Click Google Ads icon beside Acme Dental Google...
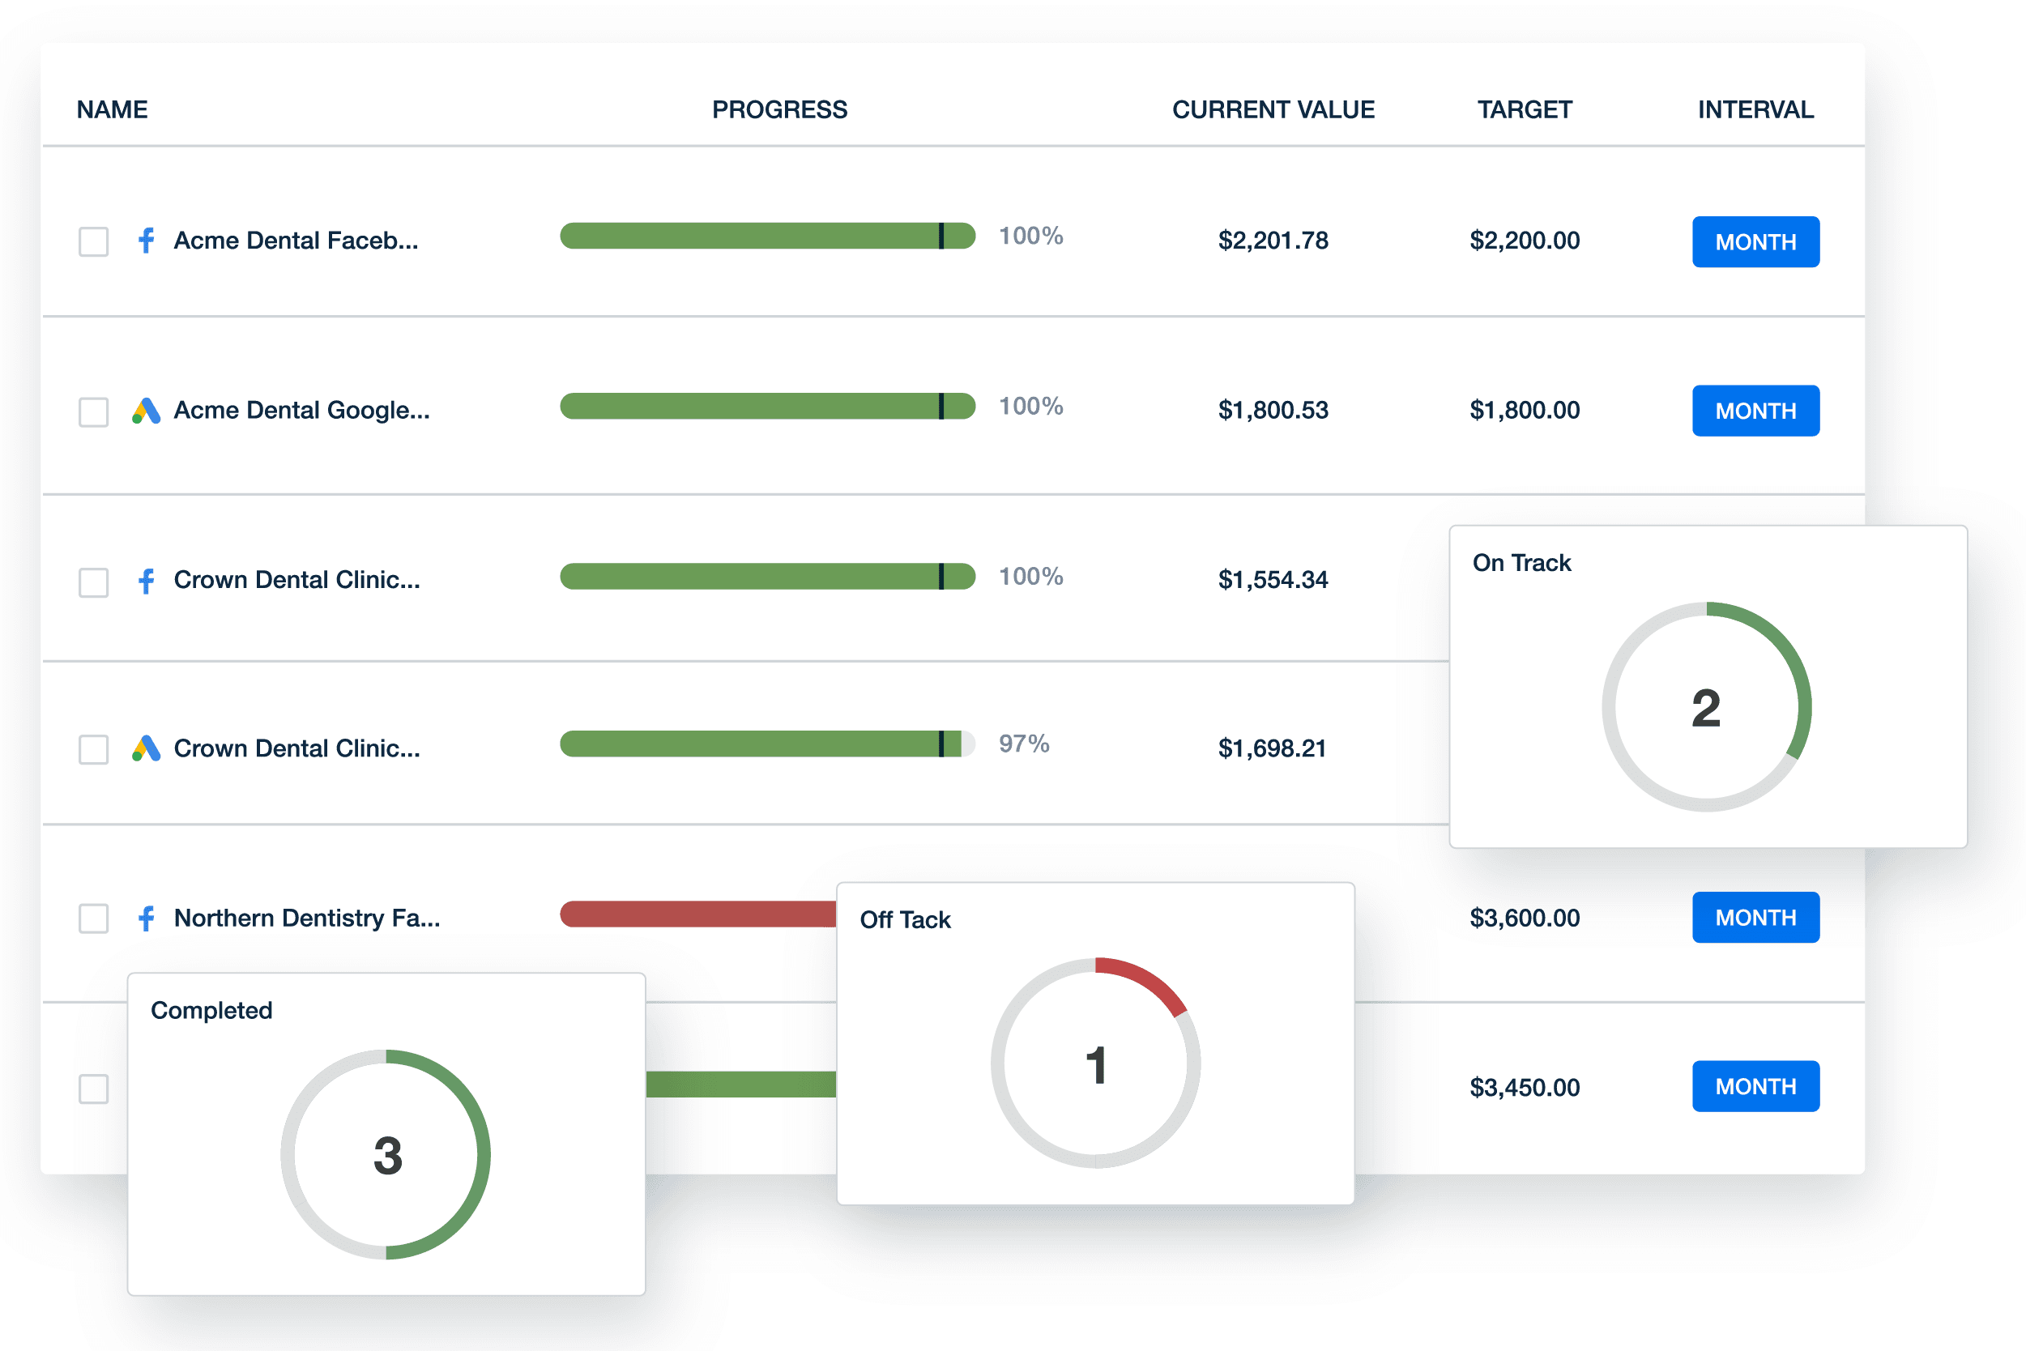The height and width of the screenshot is (1351, 2026). [147, 411]
